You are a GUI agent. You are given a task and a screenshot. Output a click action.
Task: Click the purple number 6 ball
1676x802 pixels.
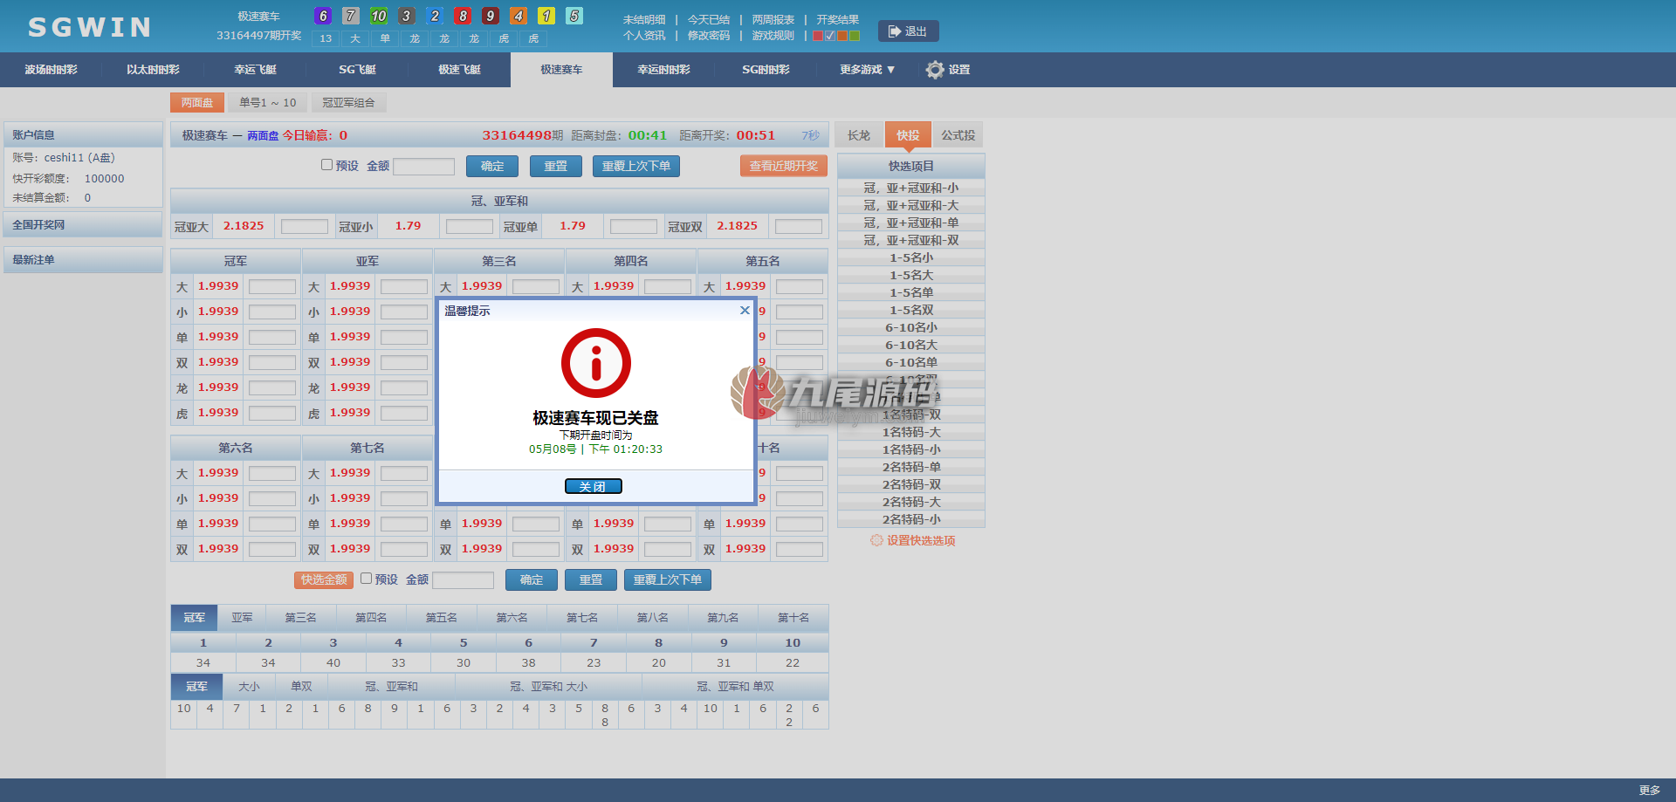coord(323,16)
